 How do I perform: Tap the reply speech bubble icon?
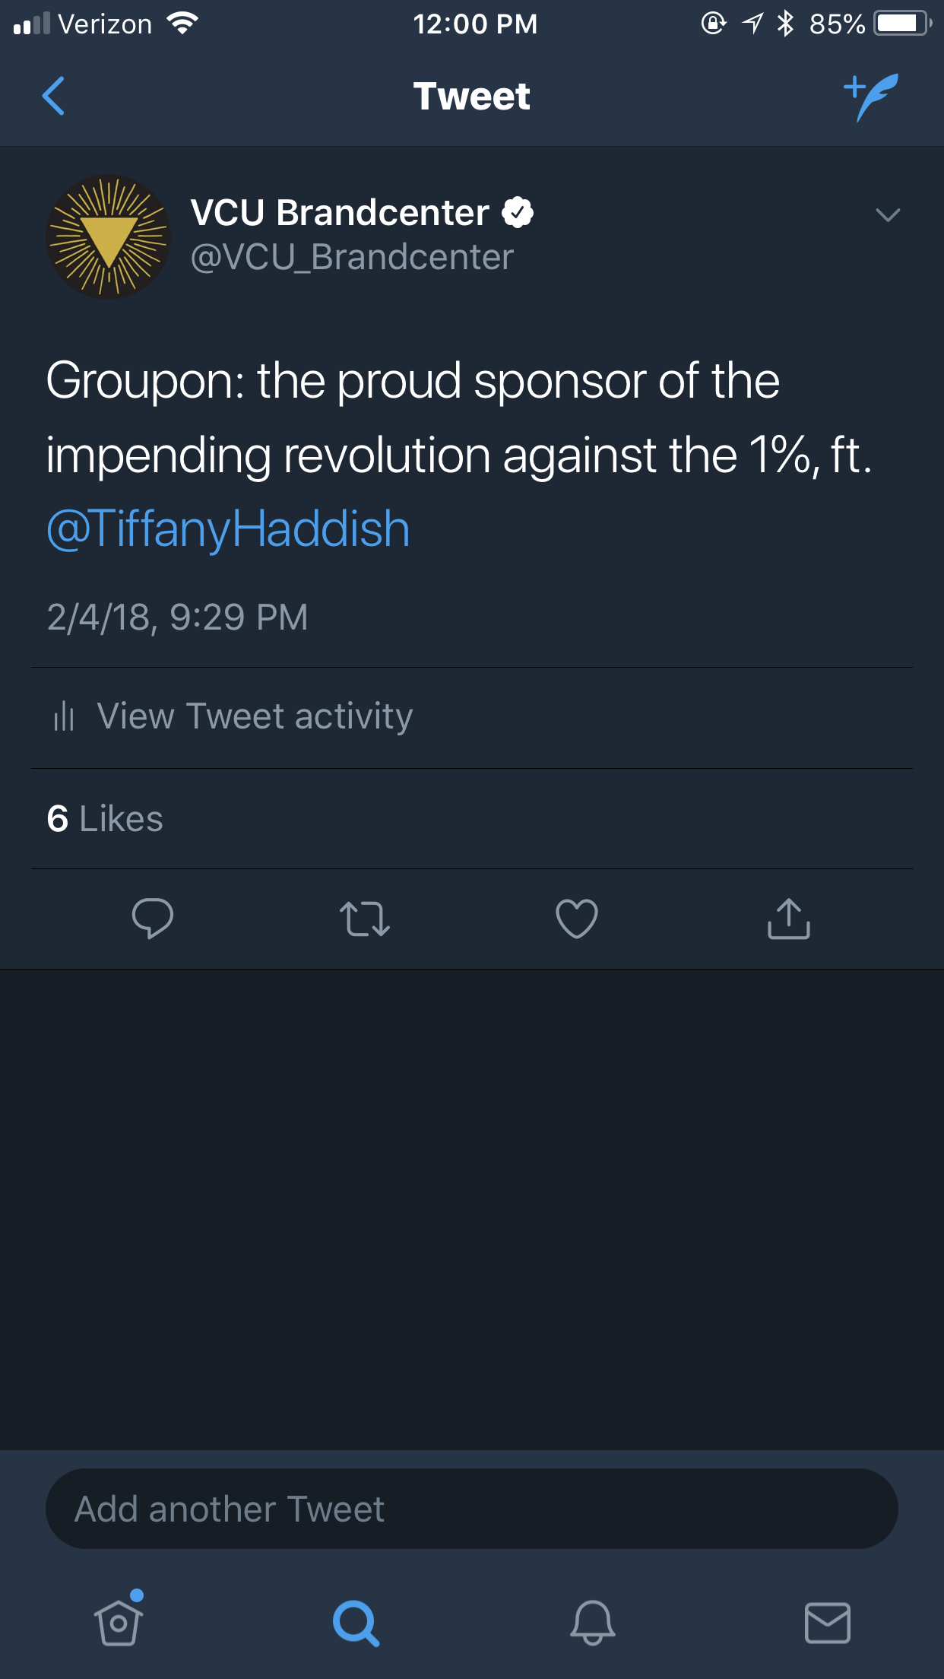[x=152, y=919]
